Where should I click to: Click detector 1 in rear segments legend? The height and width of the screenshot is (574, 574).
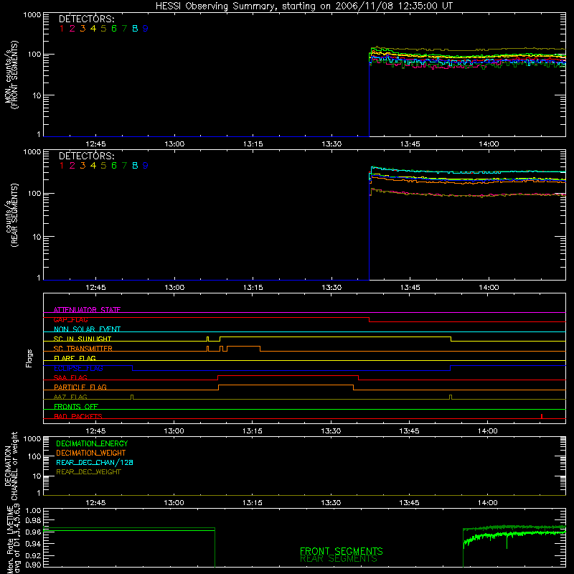click(62, 166)
